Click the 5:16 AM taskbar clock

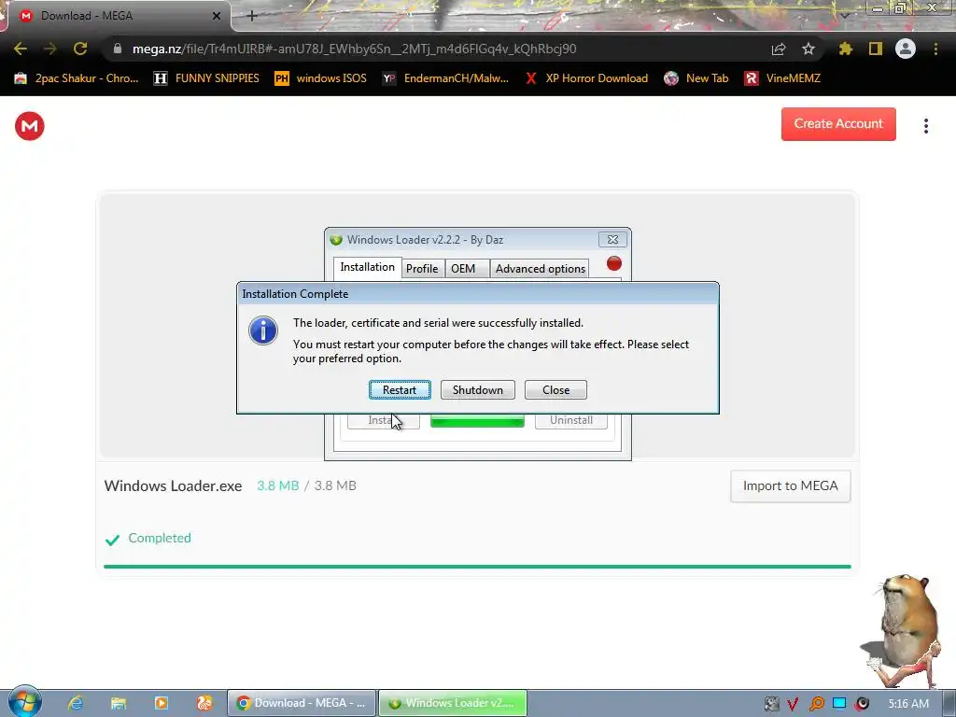(x=907, y=704)
